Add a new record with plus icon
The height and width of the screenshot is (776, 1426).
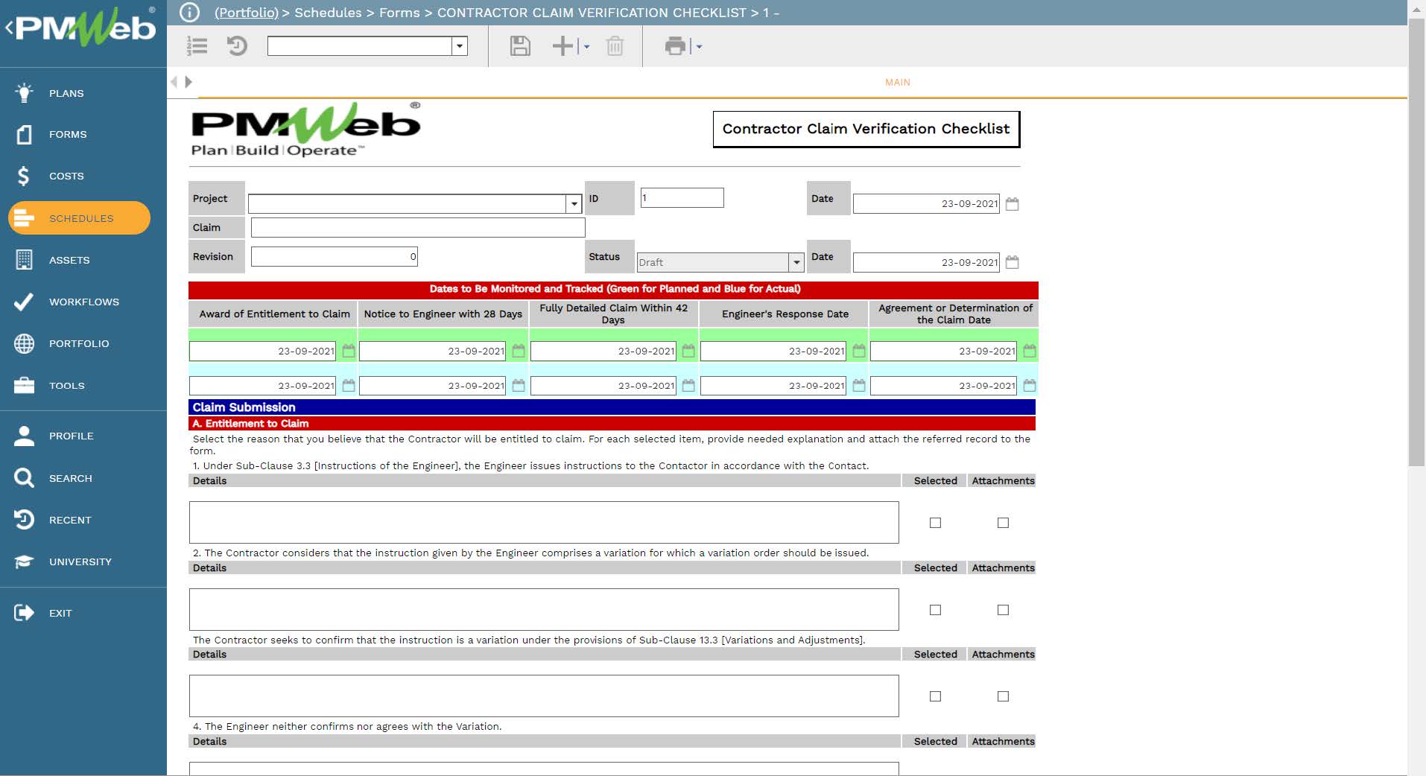pos(563,46)
